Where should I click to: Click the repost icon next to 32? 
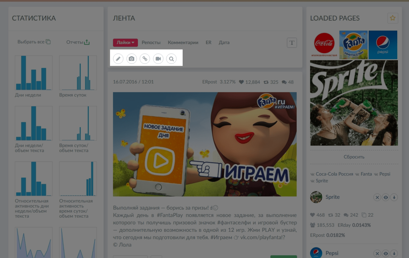(x=330, y=215)
